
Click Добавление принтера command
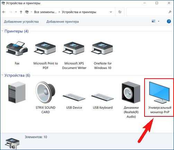coord(62,21)
